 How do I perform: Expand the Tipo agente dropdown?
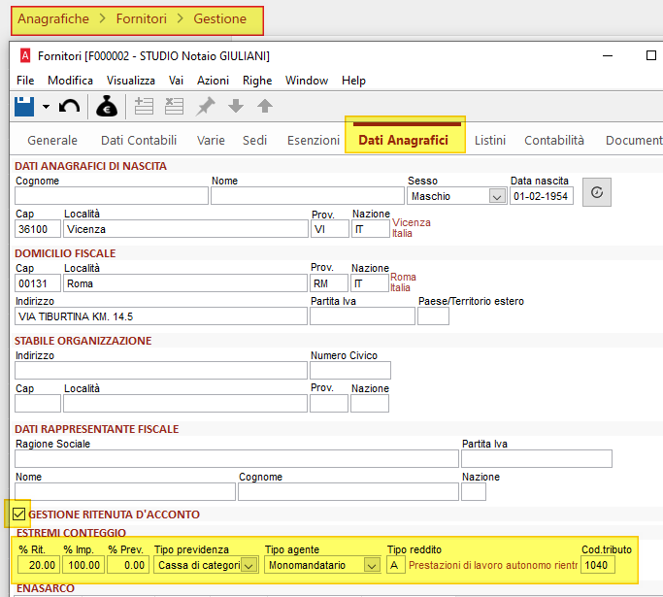(372, 565)
